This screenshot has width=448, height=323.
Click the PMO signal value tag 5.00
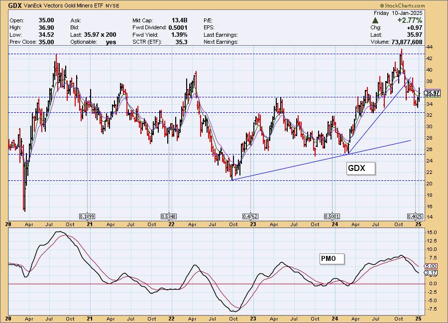click(431, 266)
